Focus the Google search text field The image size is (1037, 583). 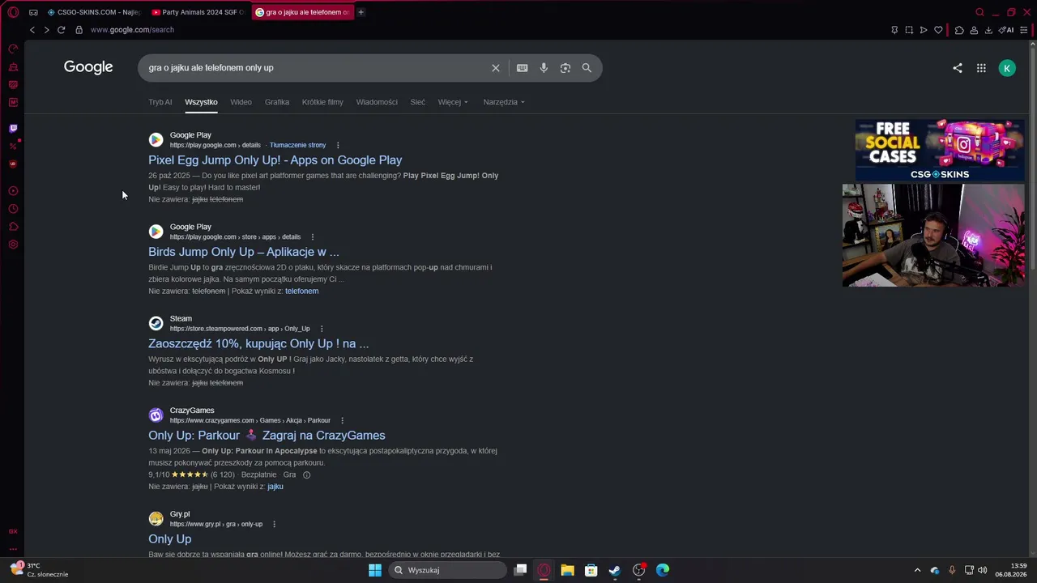[x=316, y=68]
